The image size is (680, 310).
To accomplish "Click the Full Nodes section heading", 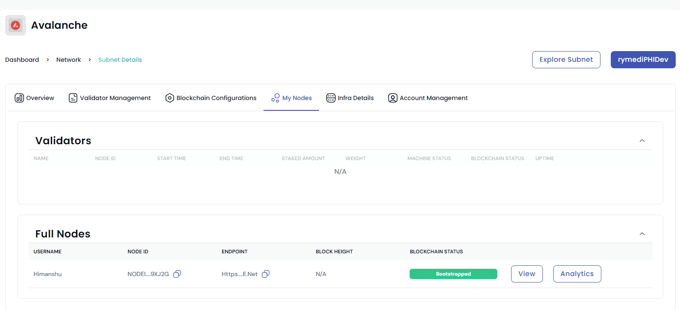I will point(63,234).
